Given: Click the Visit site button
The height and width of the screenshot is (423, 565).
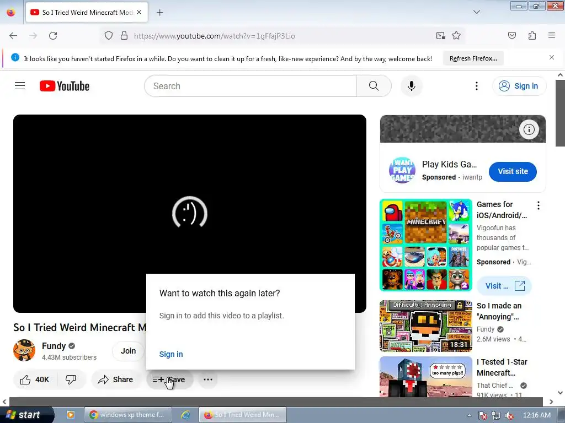Looking at the screenshot, I should pos(513,172).
